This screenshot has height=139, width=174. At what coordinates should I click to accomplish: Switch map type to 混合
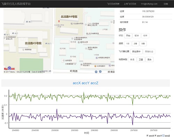tap(149, 60)
